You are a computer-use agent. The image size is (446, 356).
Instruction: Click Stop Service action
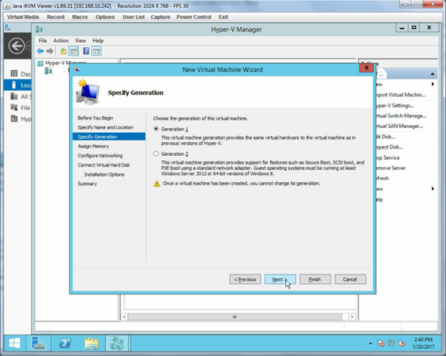point(387,158)
